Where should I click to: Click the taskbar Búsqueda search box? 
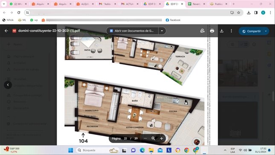(x=98, y=150)
